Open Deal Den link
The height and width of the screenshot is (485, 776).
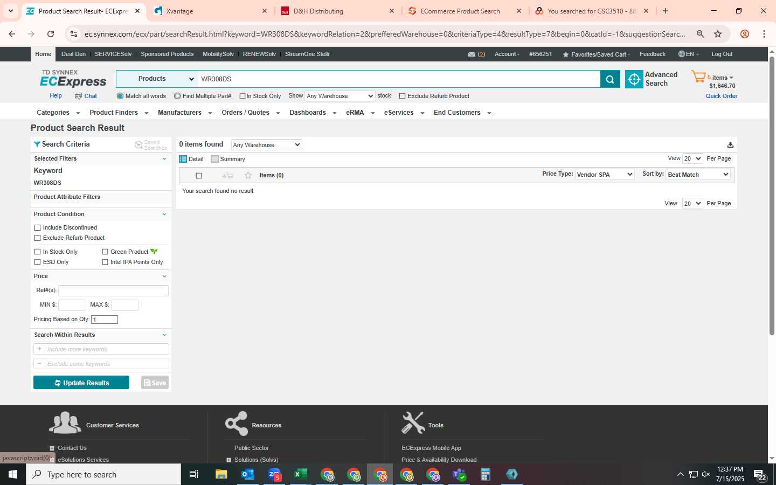click(73, 54)
